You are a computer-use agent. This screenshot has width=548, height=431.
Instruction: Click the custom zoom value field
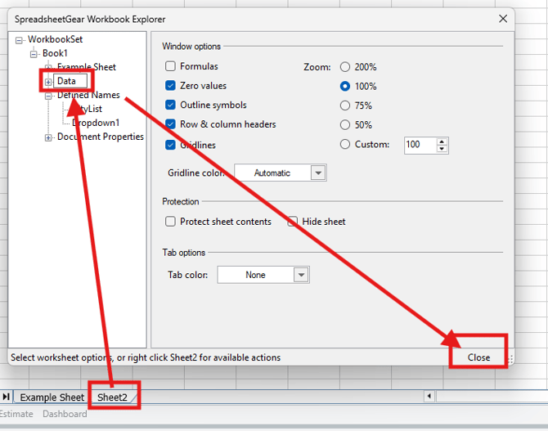[x=420, y=145]
